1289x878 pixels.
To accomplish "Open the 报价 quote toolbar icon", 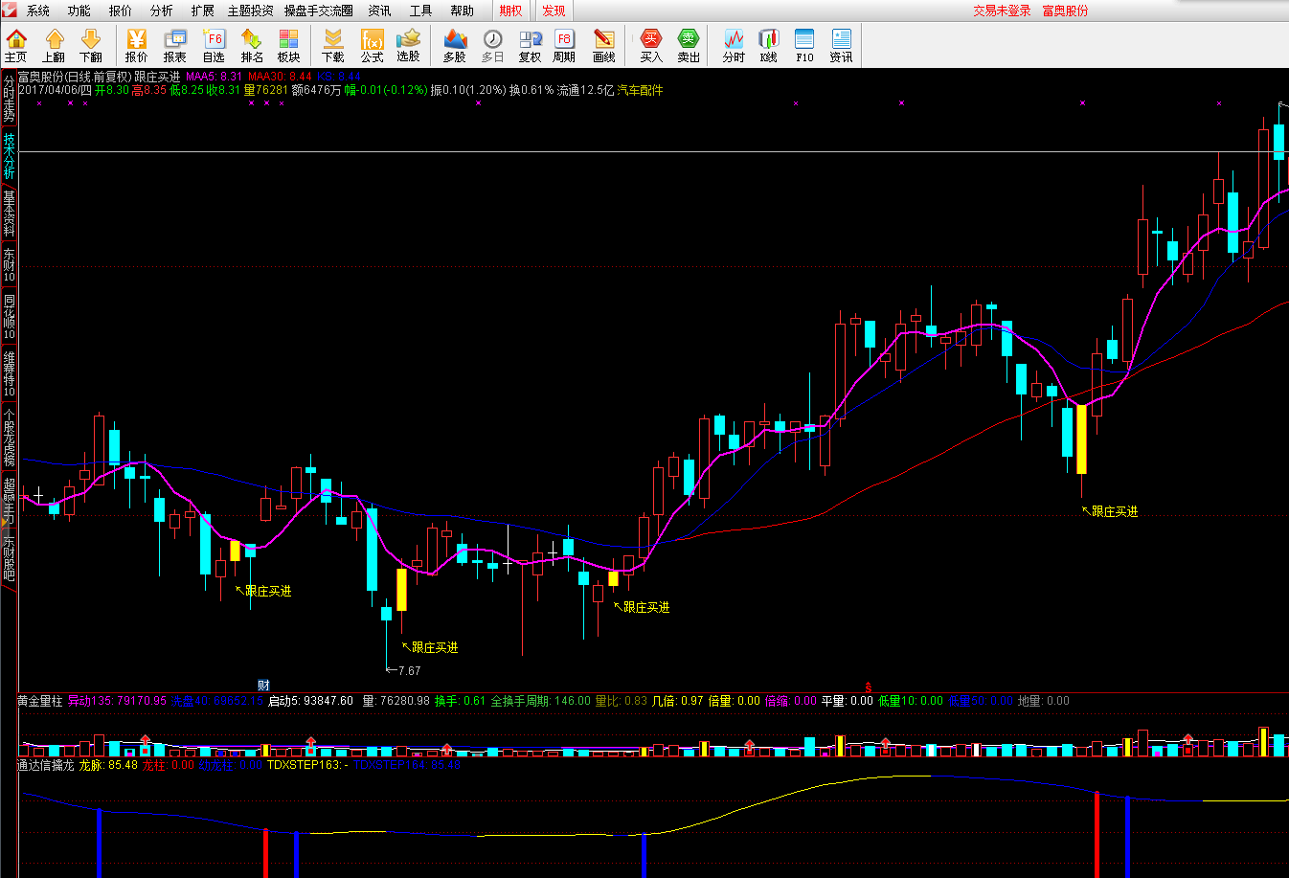I will (x=137, y=45).
